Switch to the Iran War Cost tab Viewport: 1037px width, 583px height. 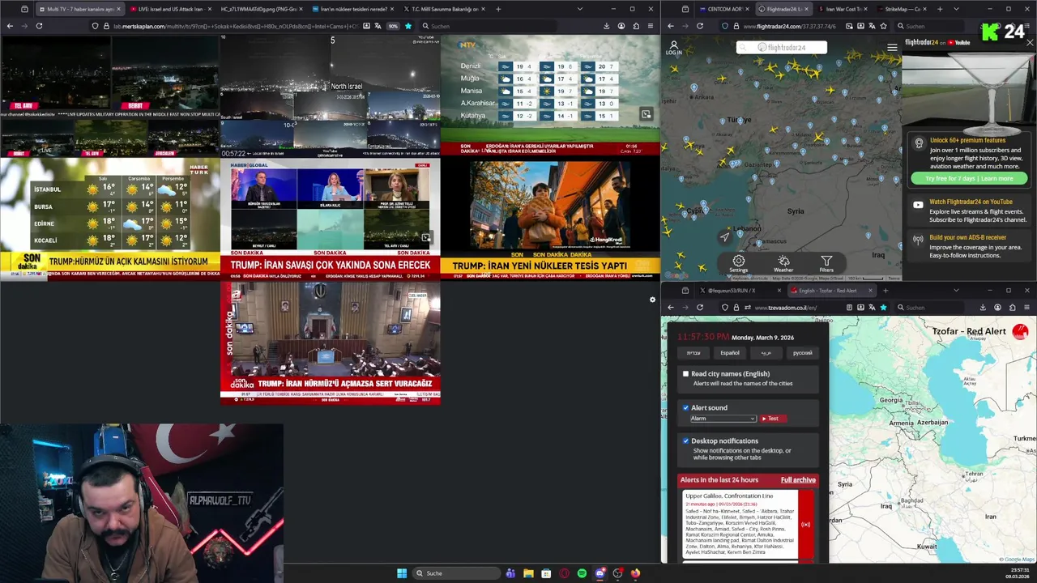click(842, 9)
